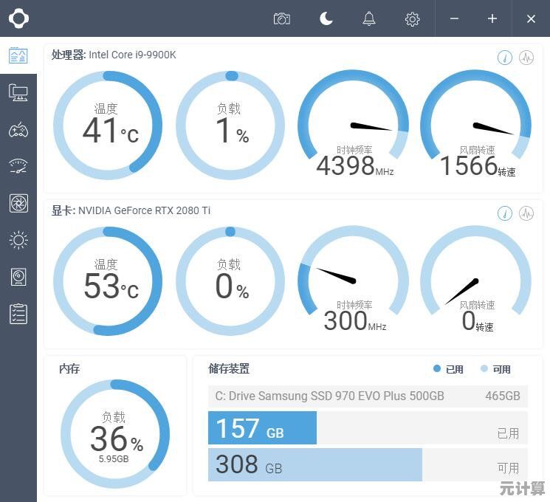Open lighting settings via the sun icon
This screenshot has width=550, height=502.
pos(18,240)
